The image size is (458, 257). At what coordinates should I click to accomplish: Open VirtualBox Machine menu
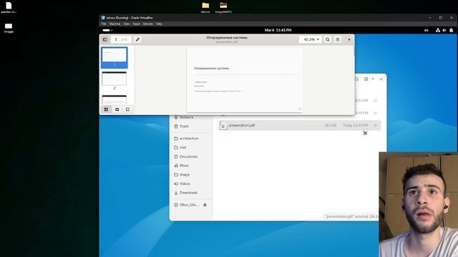[x=114, y=24]
